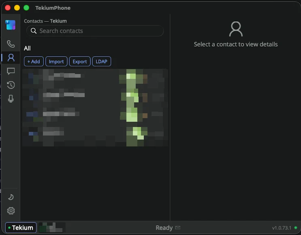Click green status dot beside version

click(x=296, y=228)
